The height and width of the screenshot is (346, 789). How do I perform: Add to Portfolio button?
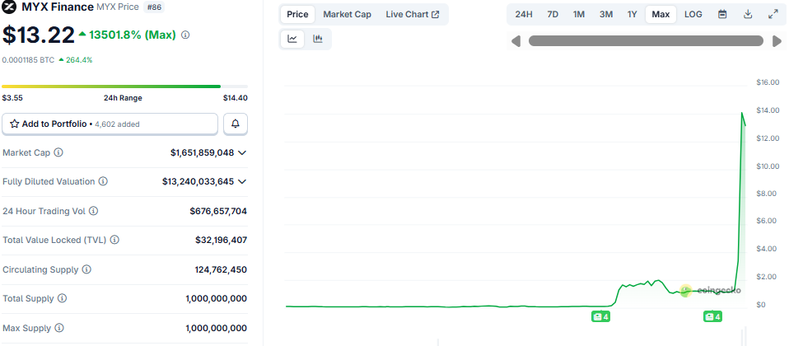pyautogui.click(x=110, y=124)
